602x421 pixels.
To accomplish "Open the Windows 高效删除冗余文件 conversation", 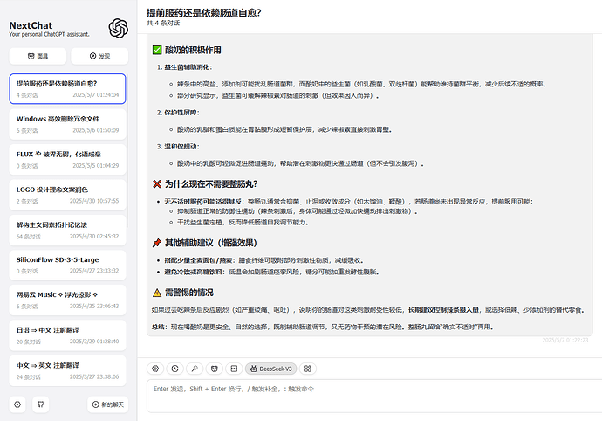I will click(x=67, y=124).
